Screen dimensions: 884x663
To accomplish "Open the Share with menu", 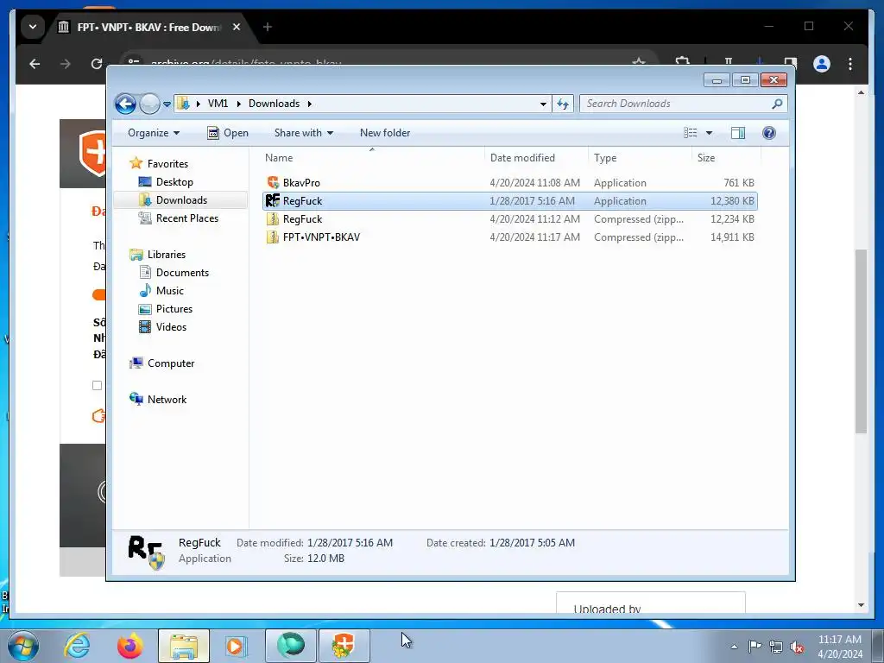I will (303, 133).
